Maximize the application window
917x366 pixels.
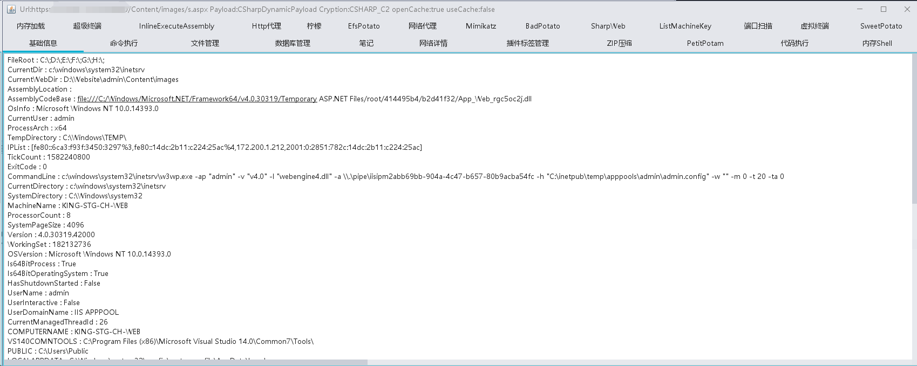tap(884, 9)
